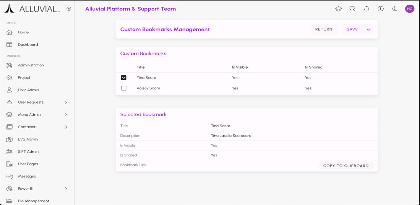420x205 pixels.
Task: Click the home icon in top bar
Action: pos(338,9)
